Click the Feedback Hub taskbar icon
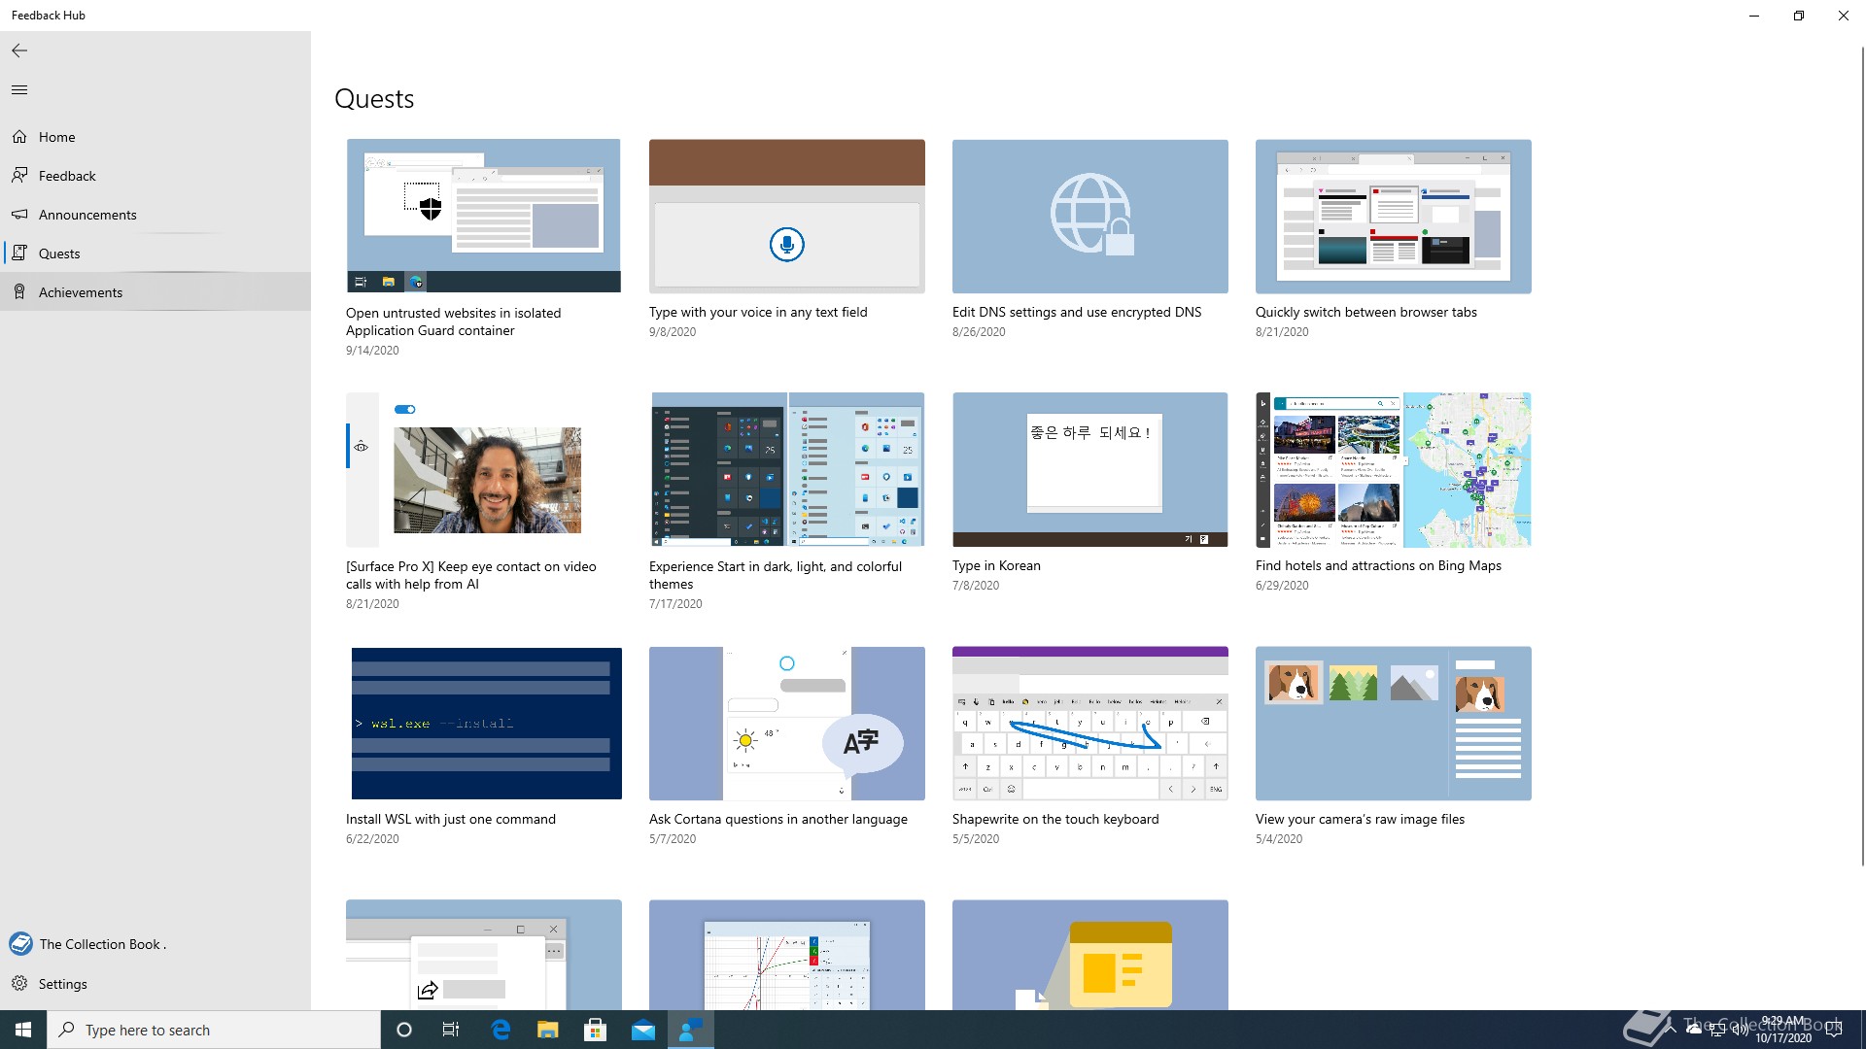The height and width of the screenshot is (1049, 1866). tap(690, 1030)
